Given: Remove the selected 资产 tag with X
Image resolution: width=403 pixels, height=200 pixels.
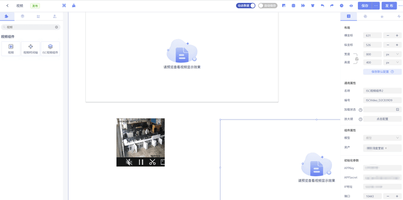Looking at the screenshot, I should click(386, 148).
